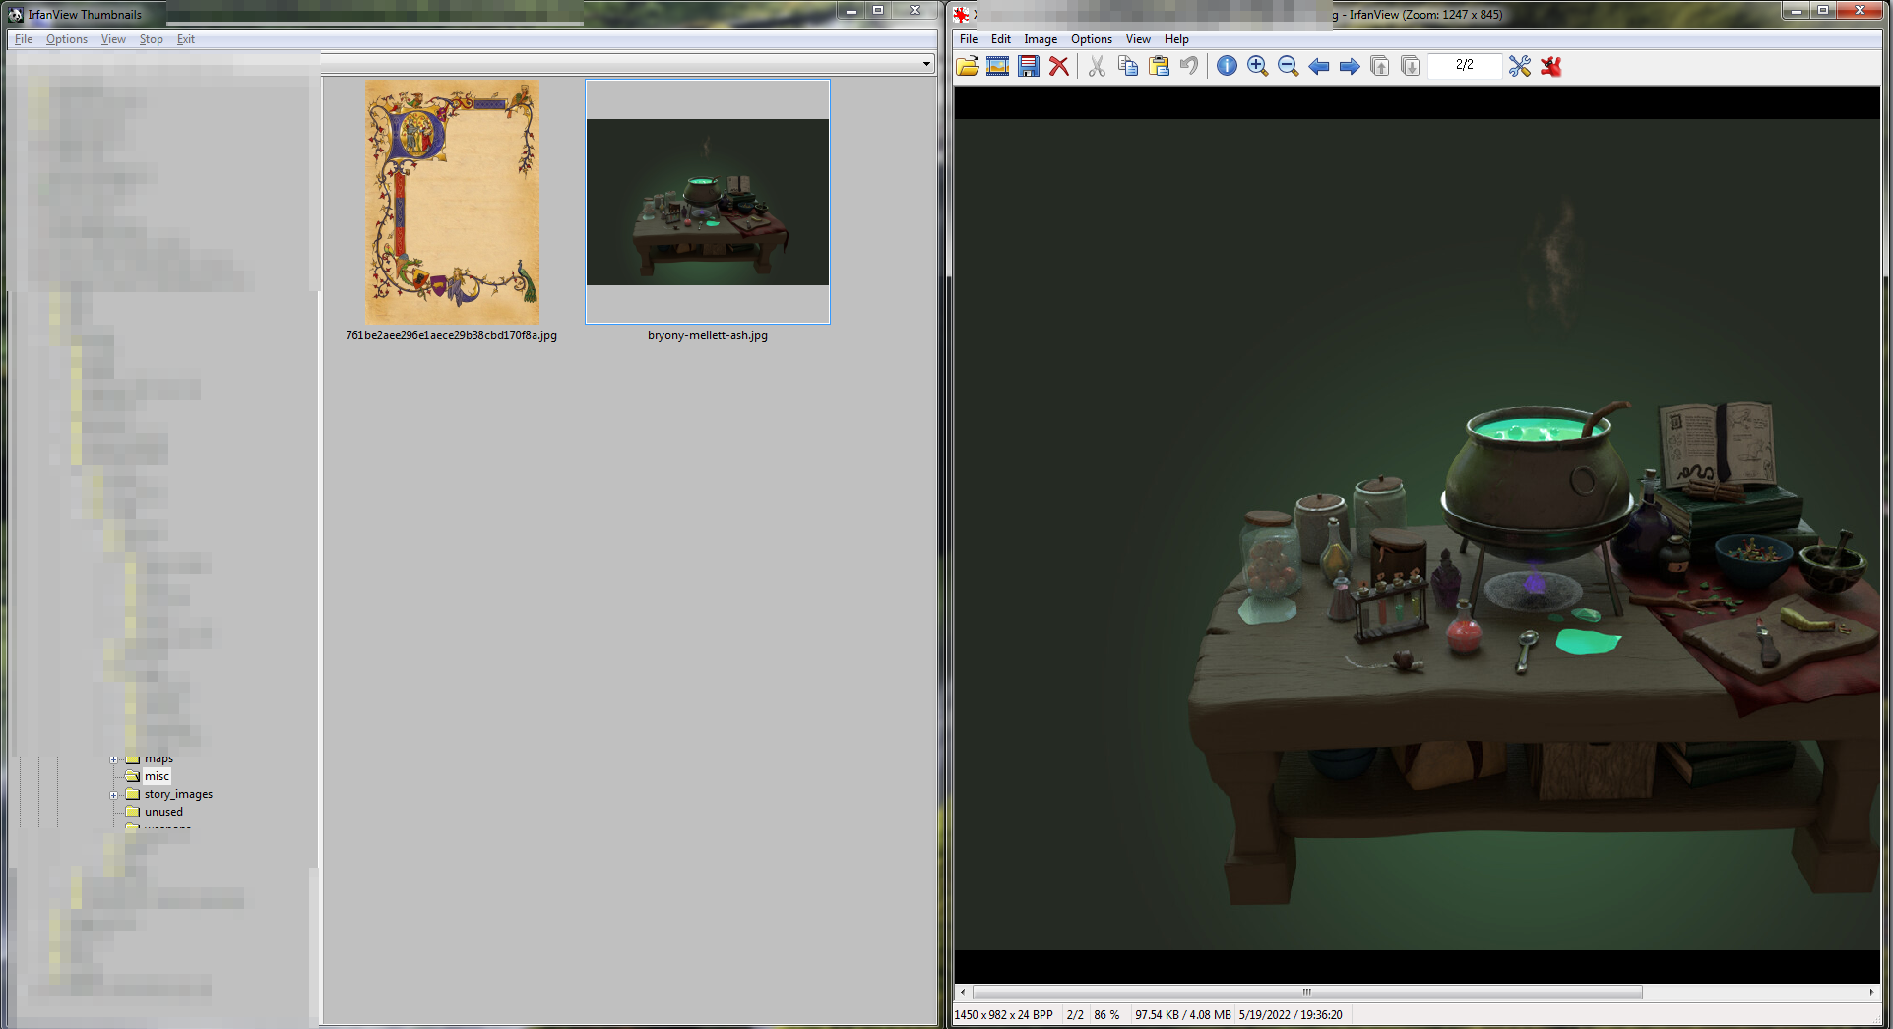This screenshot has height=1029, width=1893.
Task: Click the red IrfanView About icon
Action: coord(1551,66)
